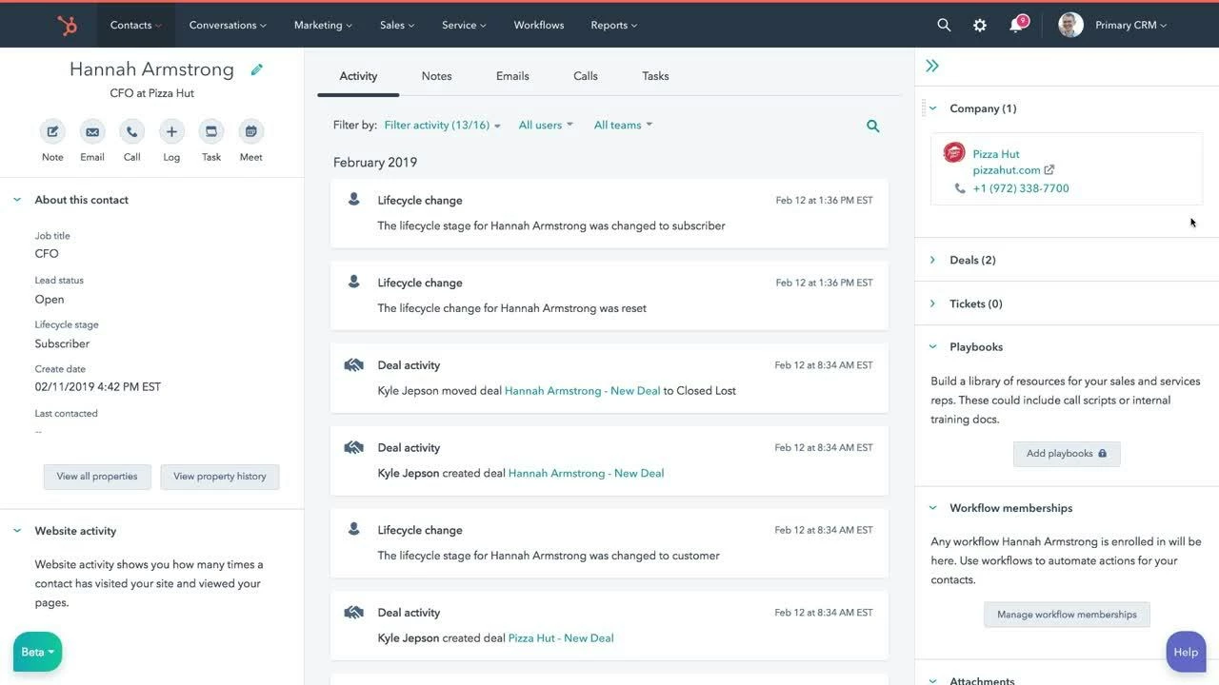Open the global search magnifier

coord(944,26)
